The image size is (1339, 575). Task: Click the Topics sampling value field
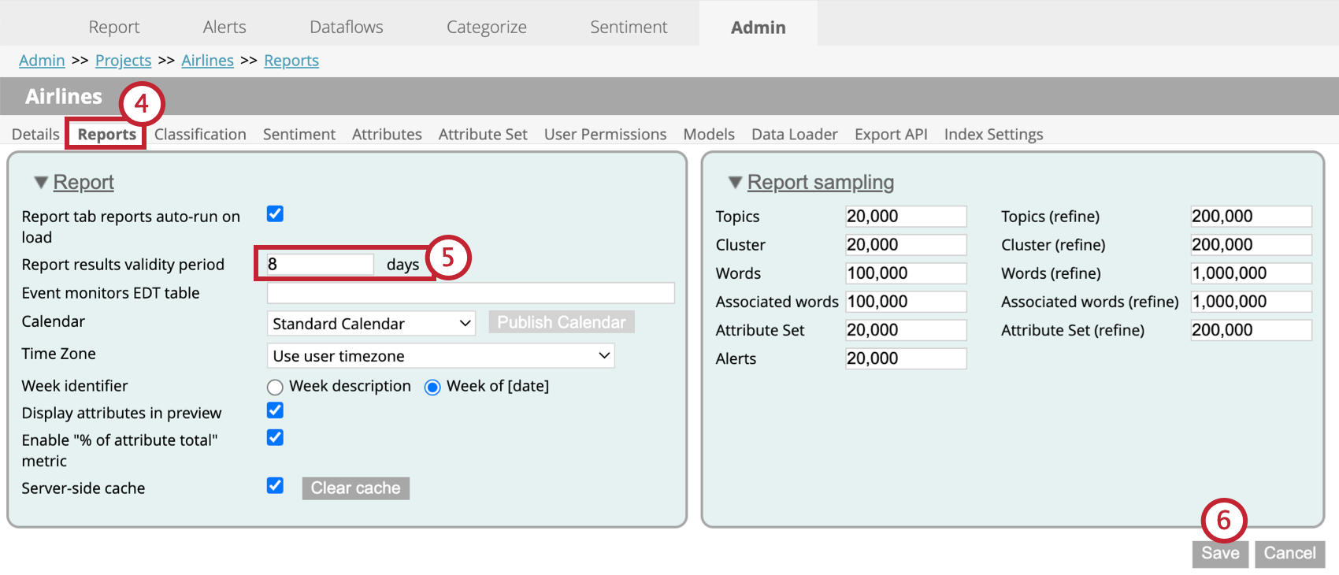(x=905, y=217)
